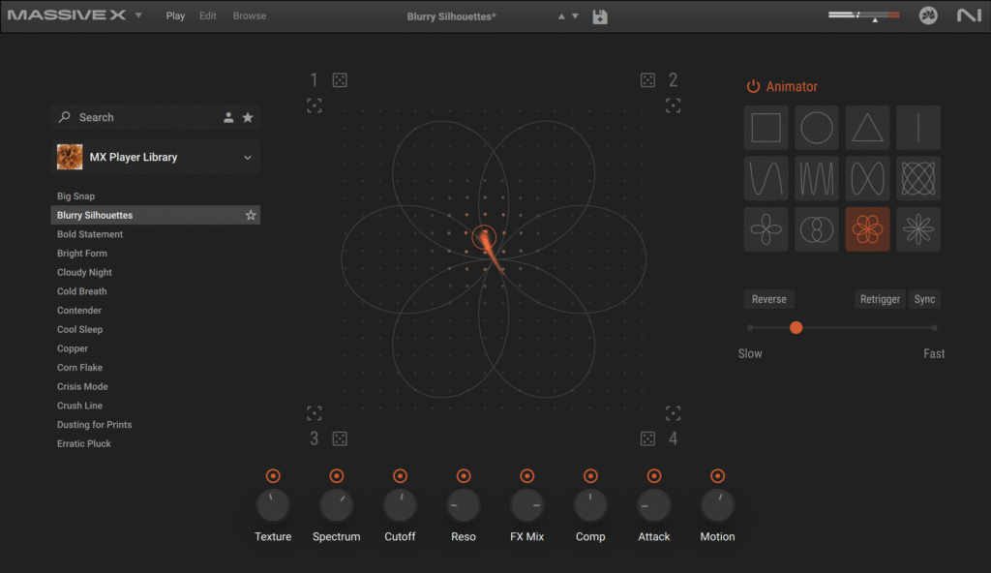991x573 pixels.
Task: Select the lattice mesh animator shape
Action: (x=918, y=178)
